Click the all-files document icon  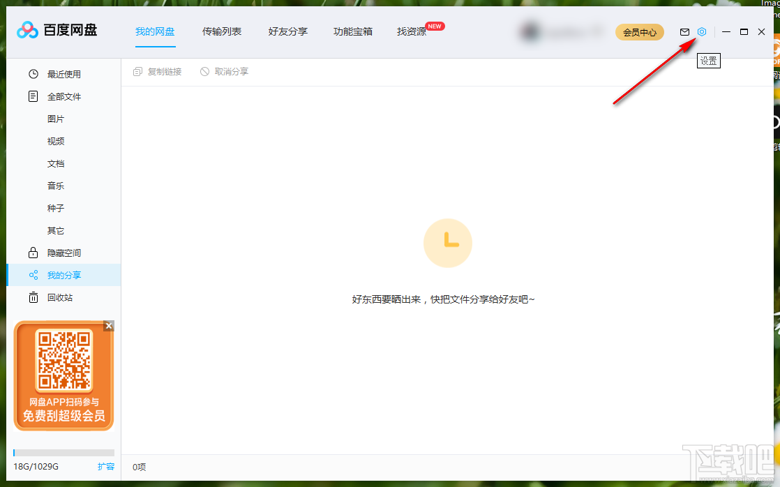click(33, 96)
